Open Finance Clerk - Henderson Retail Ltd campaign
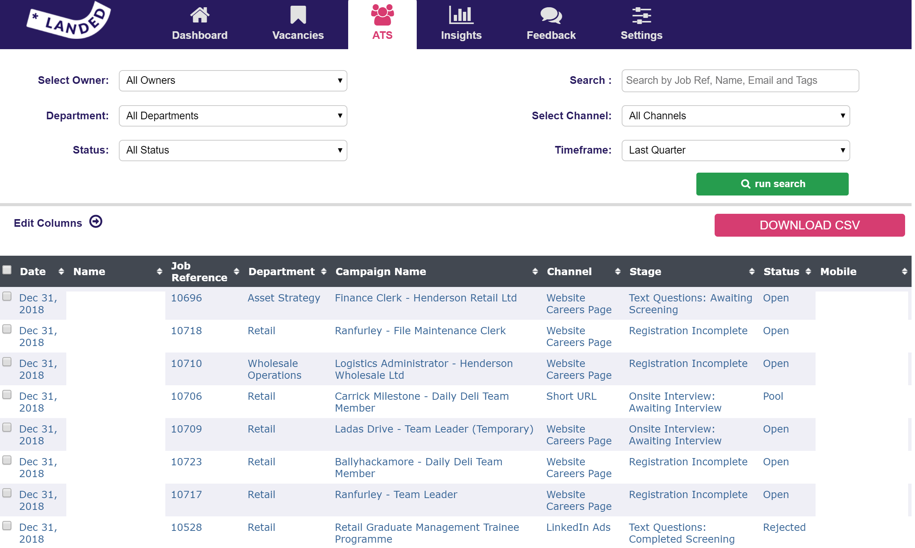This screenshot has height=548, width=915. point(426,298)
